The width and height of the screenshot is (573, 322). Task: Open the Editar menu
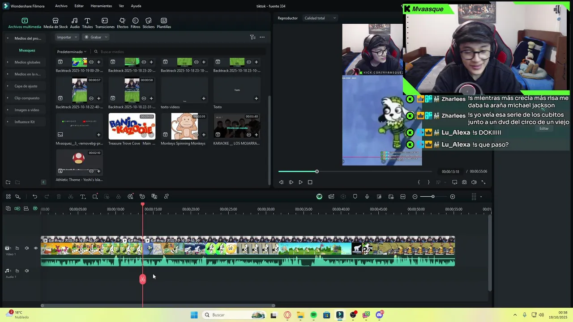click(x=79, y=6)
